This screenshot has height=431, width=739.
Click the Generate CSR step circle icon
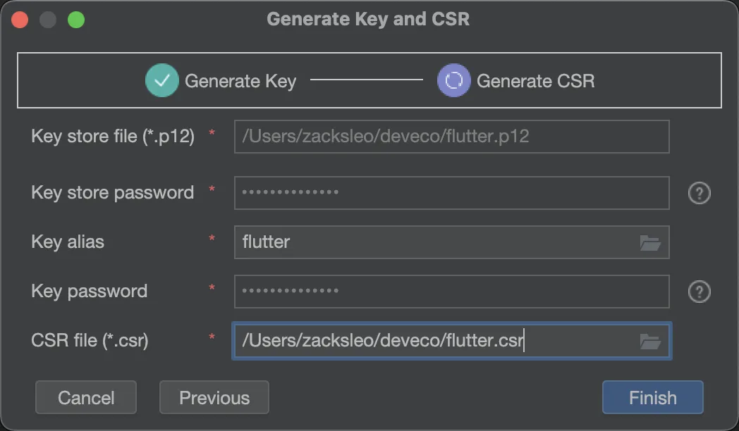click(x=453, y=80)
